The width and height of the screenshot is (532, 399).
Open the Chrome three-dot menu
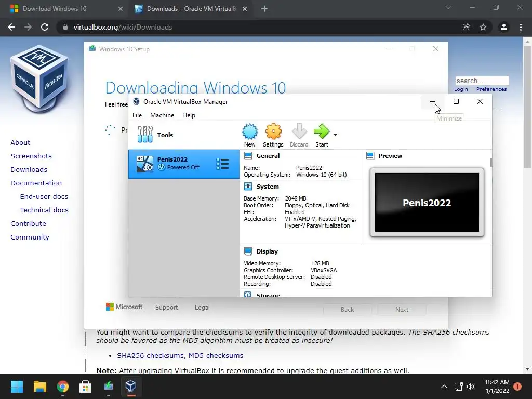[x=521, y=27]
